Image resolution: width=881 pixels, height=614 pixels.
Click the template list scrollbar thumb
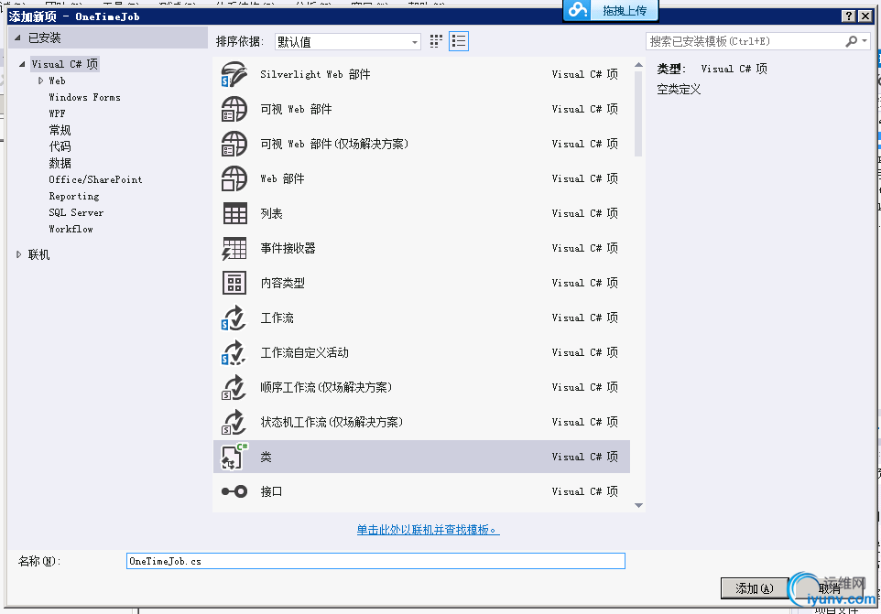pyautogui.click(x=638, y=114)
